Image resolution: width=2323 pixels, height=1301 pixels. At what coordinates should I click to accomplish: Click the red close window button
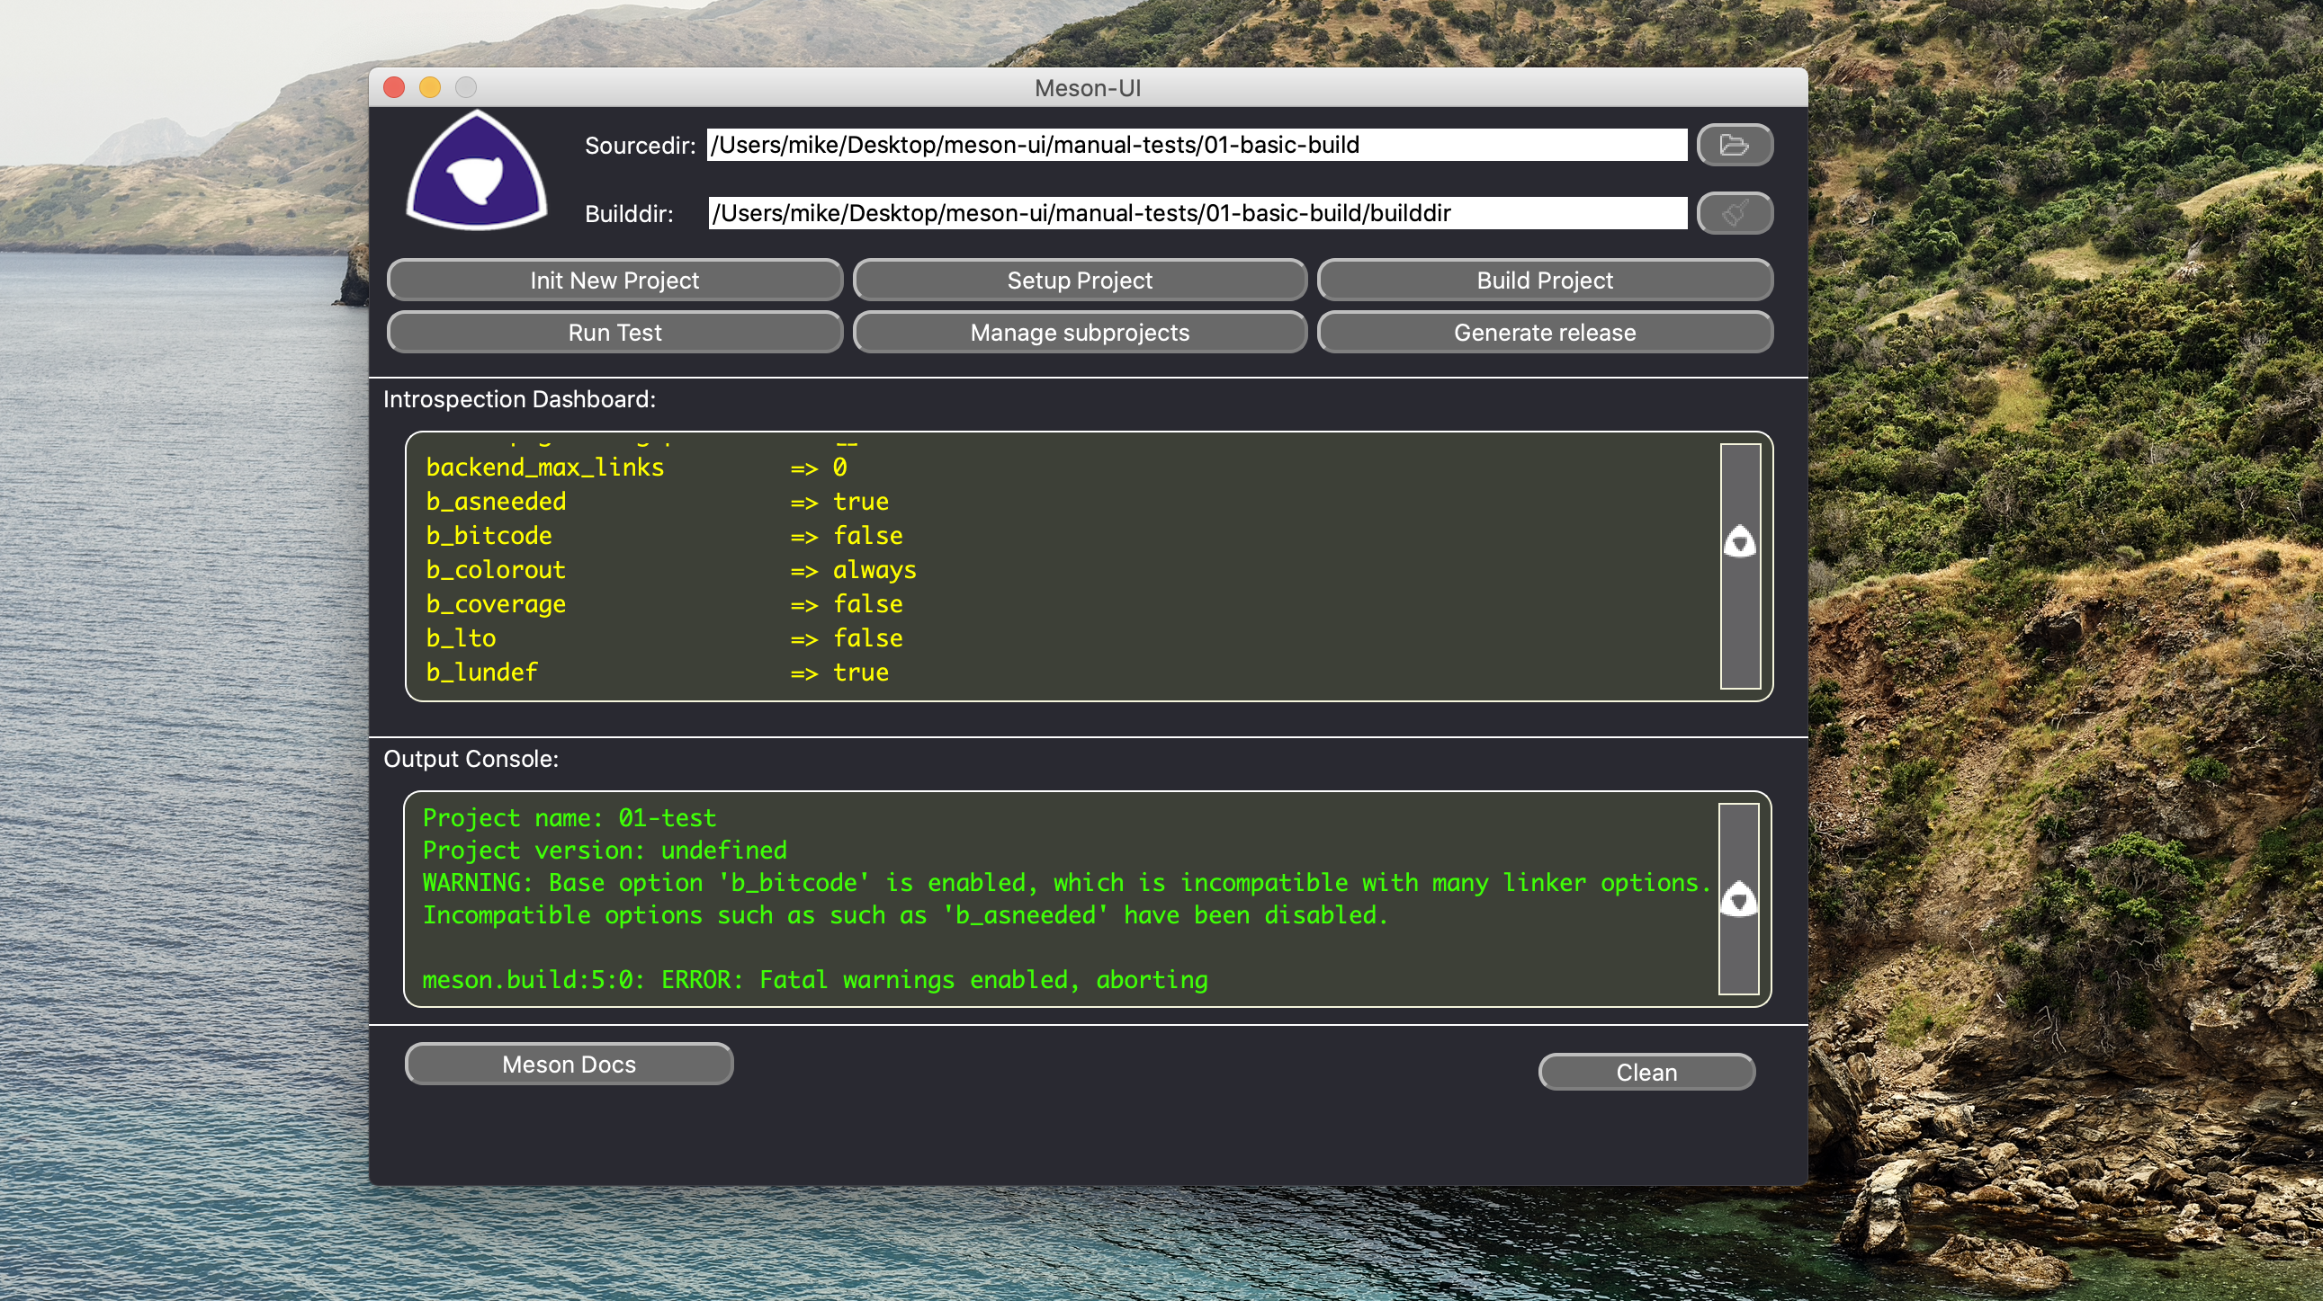[394, 87]
